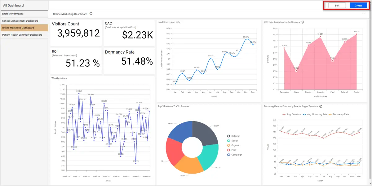Viewport: 372px width, 186px height.
Task: Toggle Paid legend icon in pie chart
Action: point(228,150)
